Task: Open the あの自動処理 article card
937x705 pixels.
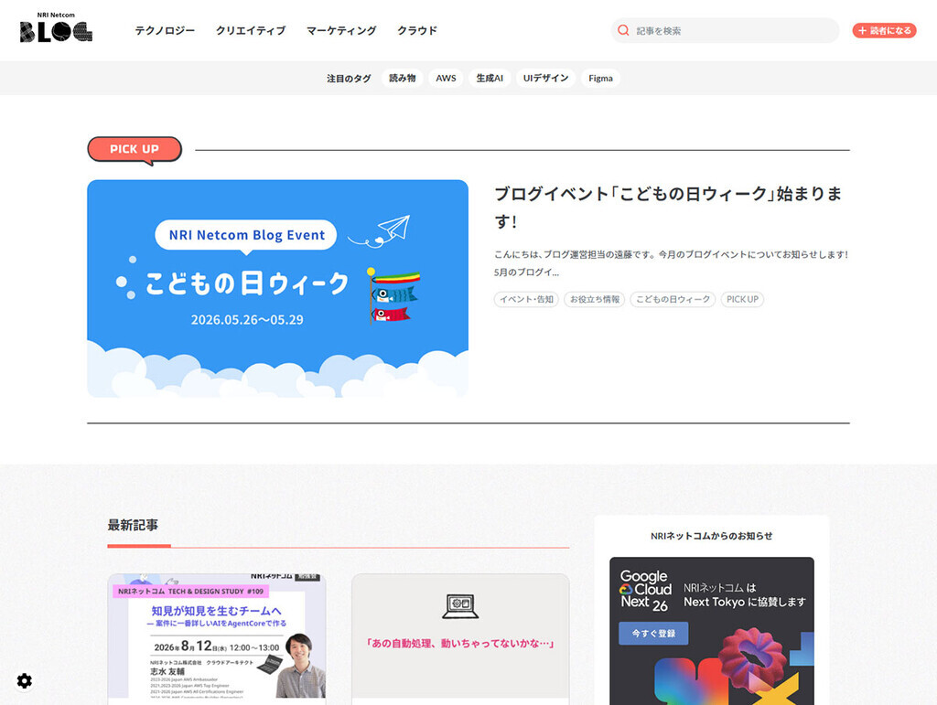Action: point(461,639)
